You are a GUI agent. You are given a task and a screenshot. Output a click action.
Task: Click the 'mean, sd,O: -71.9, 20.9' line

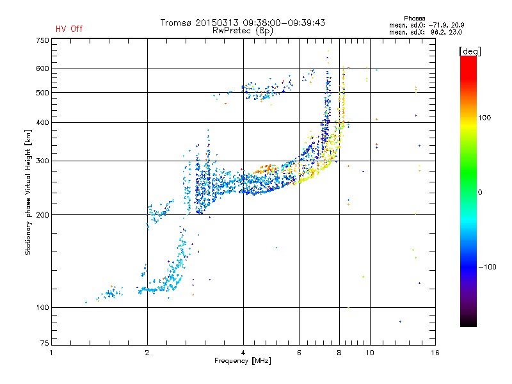click(x=426, y=25)
